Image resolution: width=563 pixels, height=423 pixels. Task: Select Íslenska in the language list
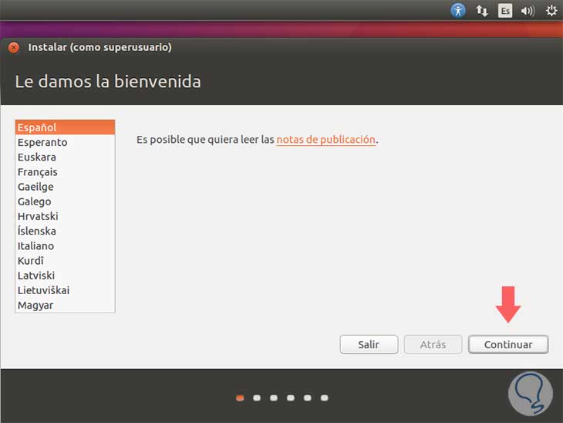point(65,231)
